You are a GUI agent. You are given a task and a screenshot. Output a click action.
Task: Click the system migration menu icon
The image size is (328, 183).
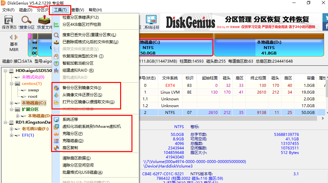coord(56,120)
